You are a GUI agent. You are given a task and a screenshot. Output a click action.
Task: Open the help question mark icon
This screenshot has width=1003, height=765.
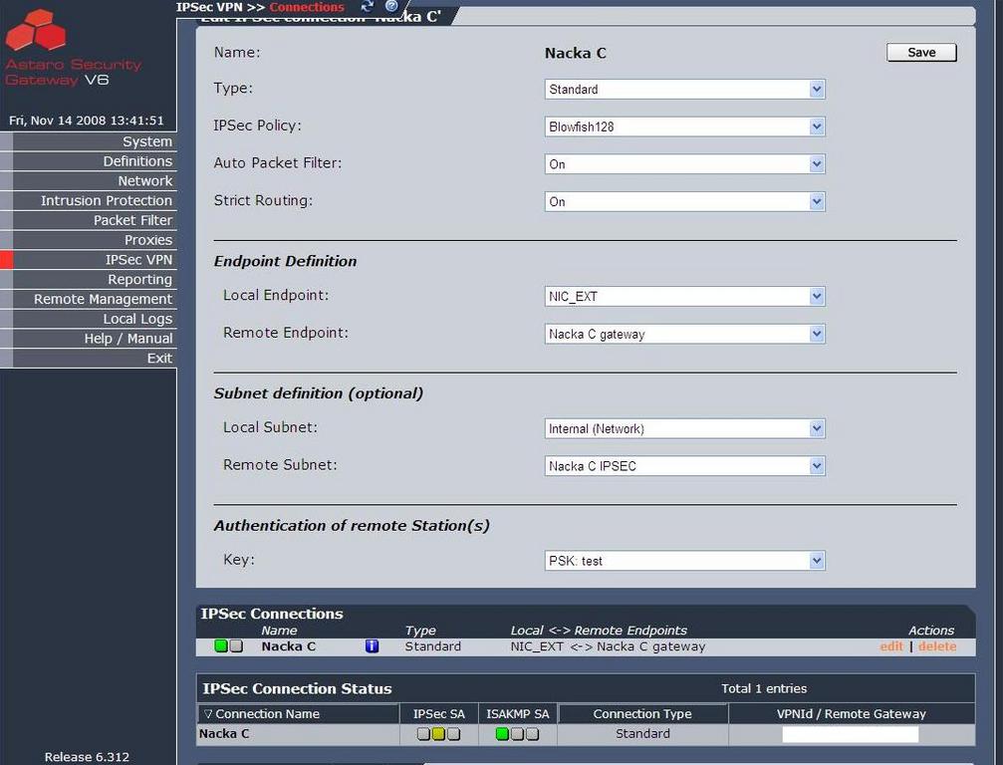(391, 6)
